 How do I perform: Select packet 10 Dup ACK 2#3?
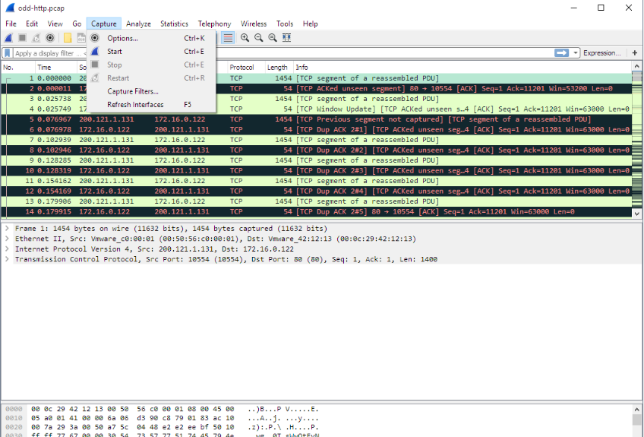tap(316, 170)
